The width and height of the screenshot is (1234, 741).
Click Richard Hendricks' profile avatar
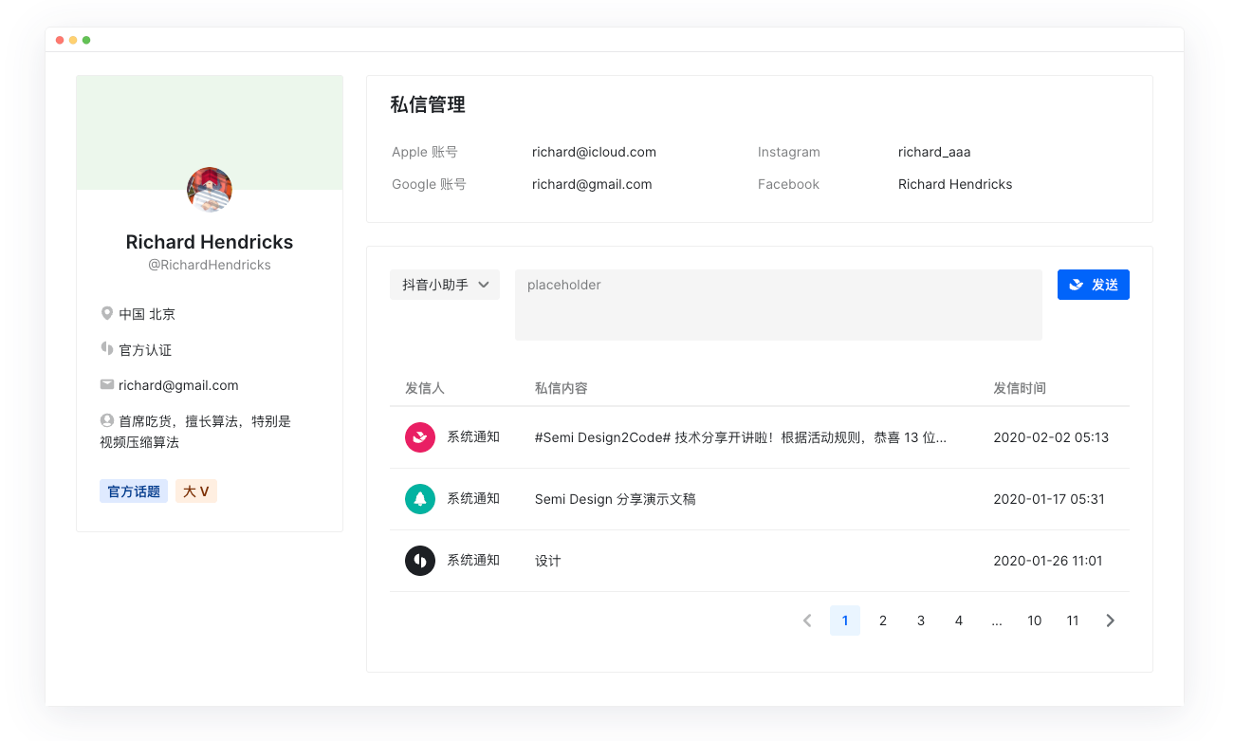click(210, 190)
